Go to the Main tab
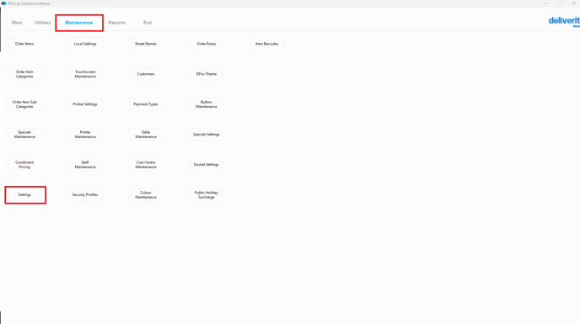The image size is (580, 324). 17,23
